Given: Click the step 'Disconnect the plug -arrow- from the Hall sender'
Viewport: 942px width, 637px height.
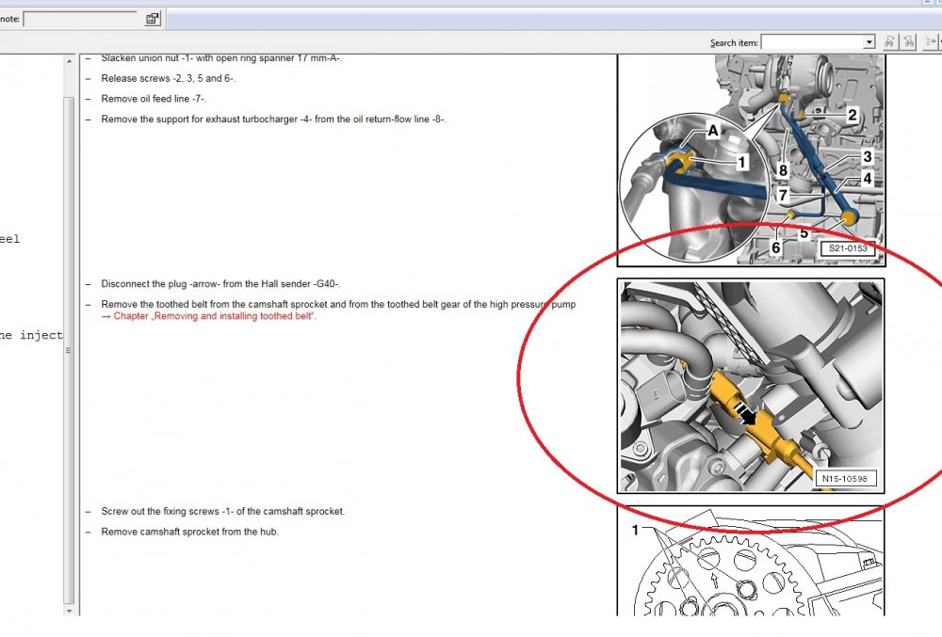Looking at the screenshot, I should point(220,284).
